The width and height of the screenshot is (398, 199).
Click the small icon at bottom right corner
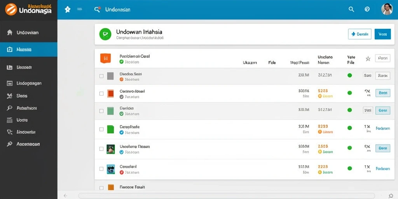(x=391, y=196)
